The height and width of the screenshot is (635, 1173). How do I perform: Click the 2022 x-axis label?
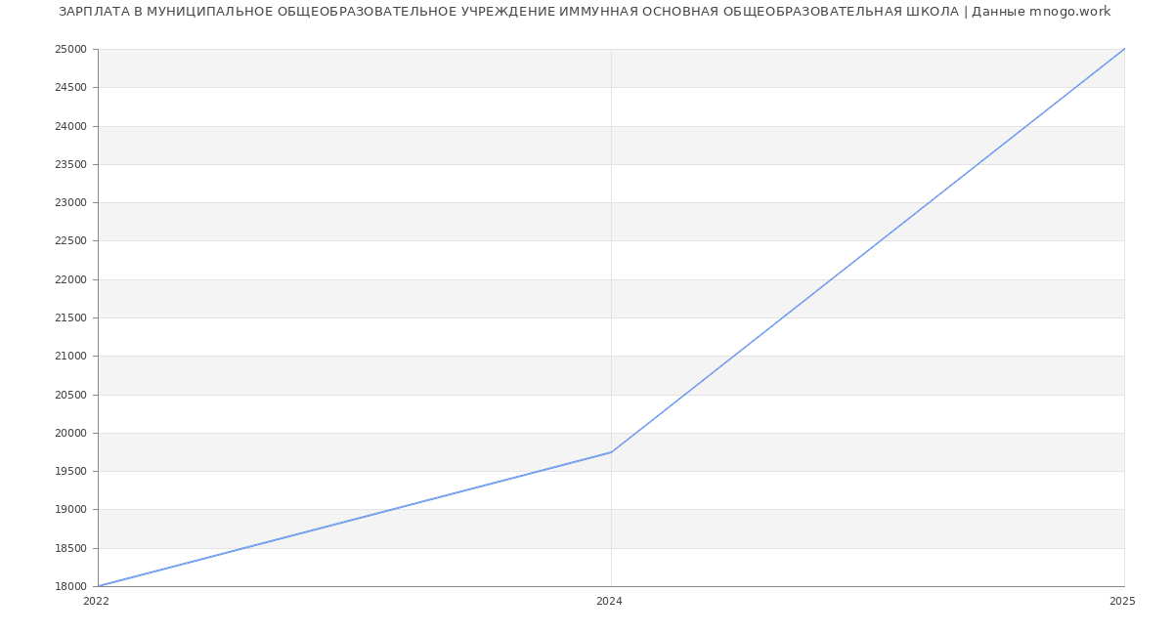coord(96,601)
